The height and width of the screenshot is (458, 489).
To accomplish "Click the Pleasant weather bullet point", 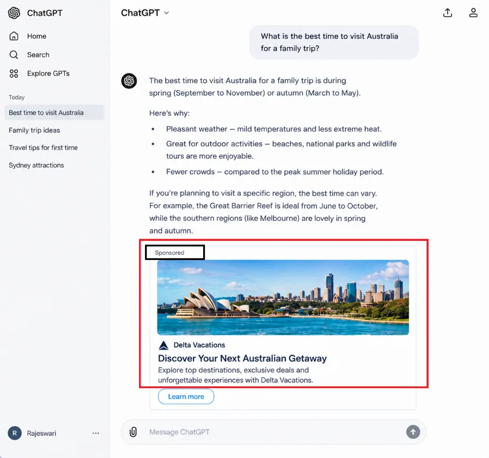I will (x=274, y=129).
